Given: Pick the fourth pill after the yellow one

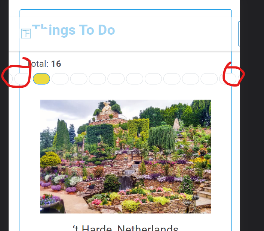Looking at the screenshot, I should point(116,79).
